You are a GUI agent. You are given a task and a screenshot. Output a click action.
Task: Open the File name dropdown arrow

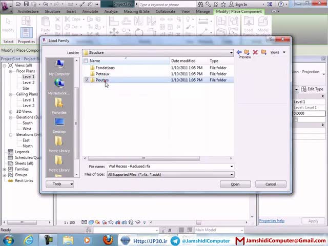pos(232,167)
